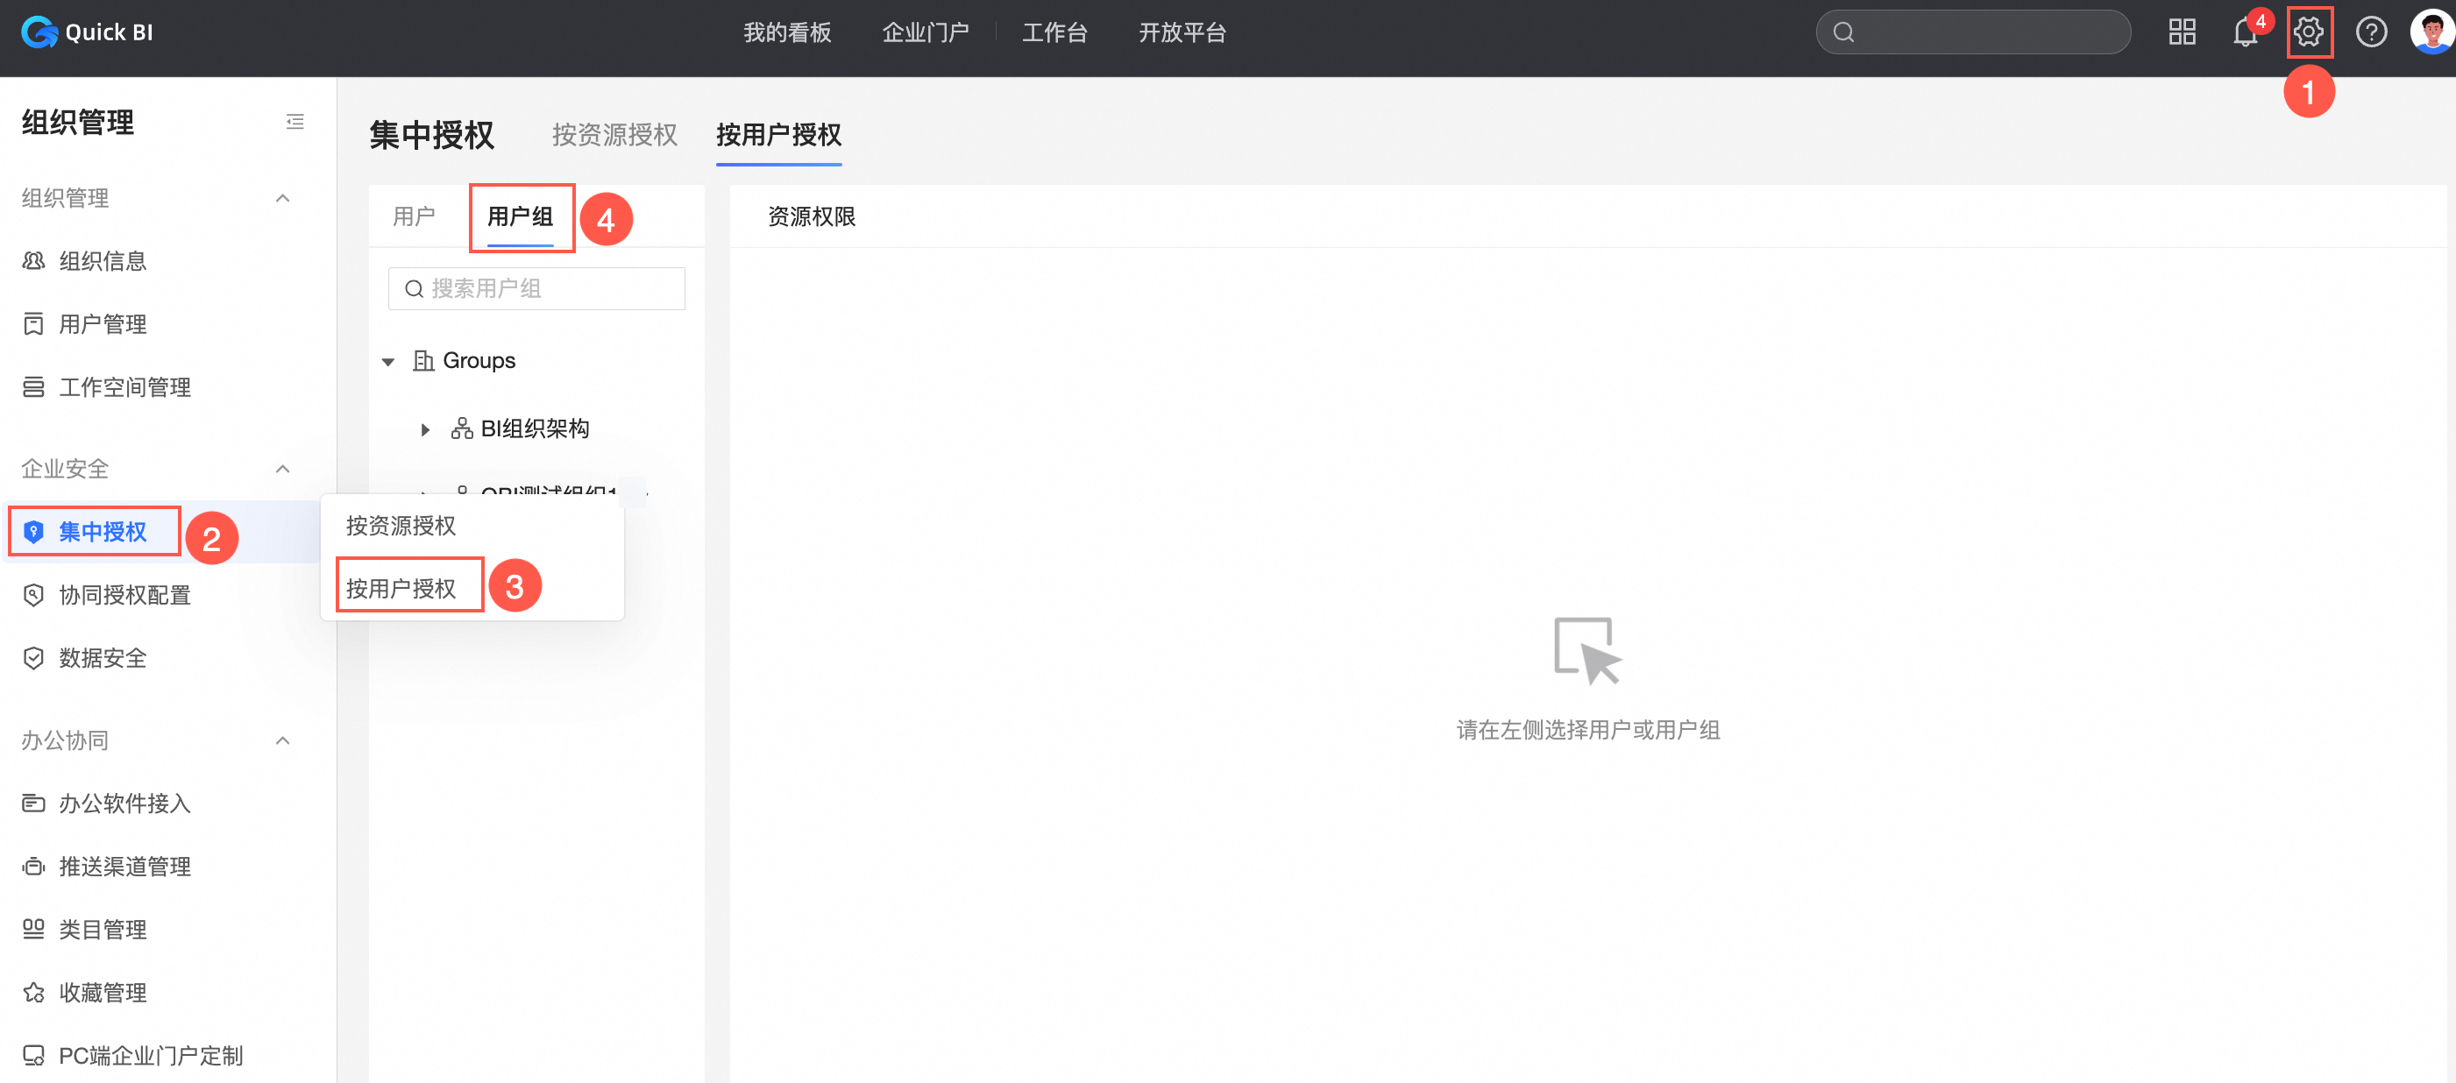Select 按用户授权 in the popup menu
Image resolution: width=2456 pixels, height=1083 pixels.
(x=401, y=588)
